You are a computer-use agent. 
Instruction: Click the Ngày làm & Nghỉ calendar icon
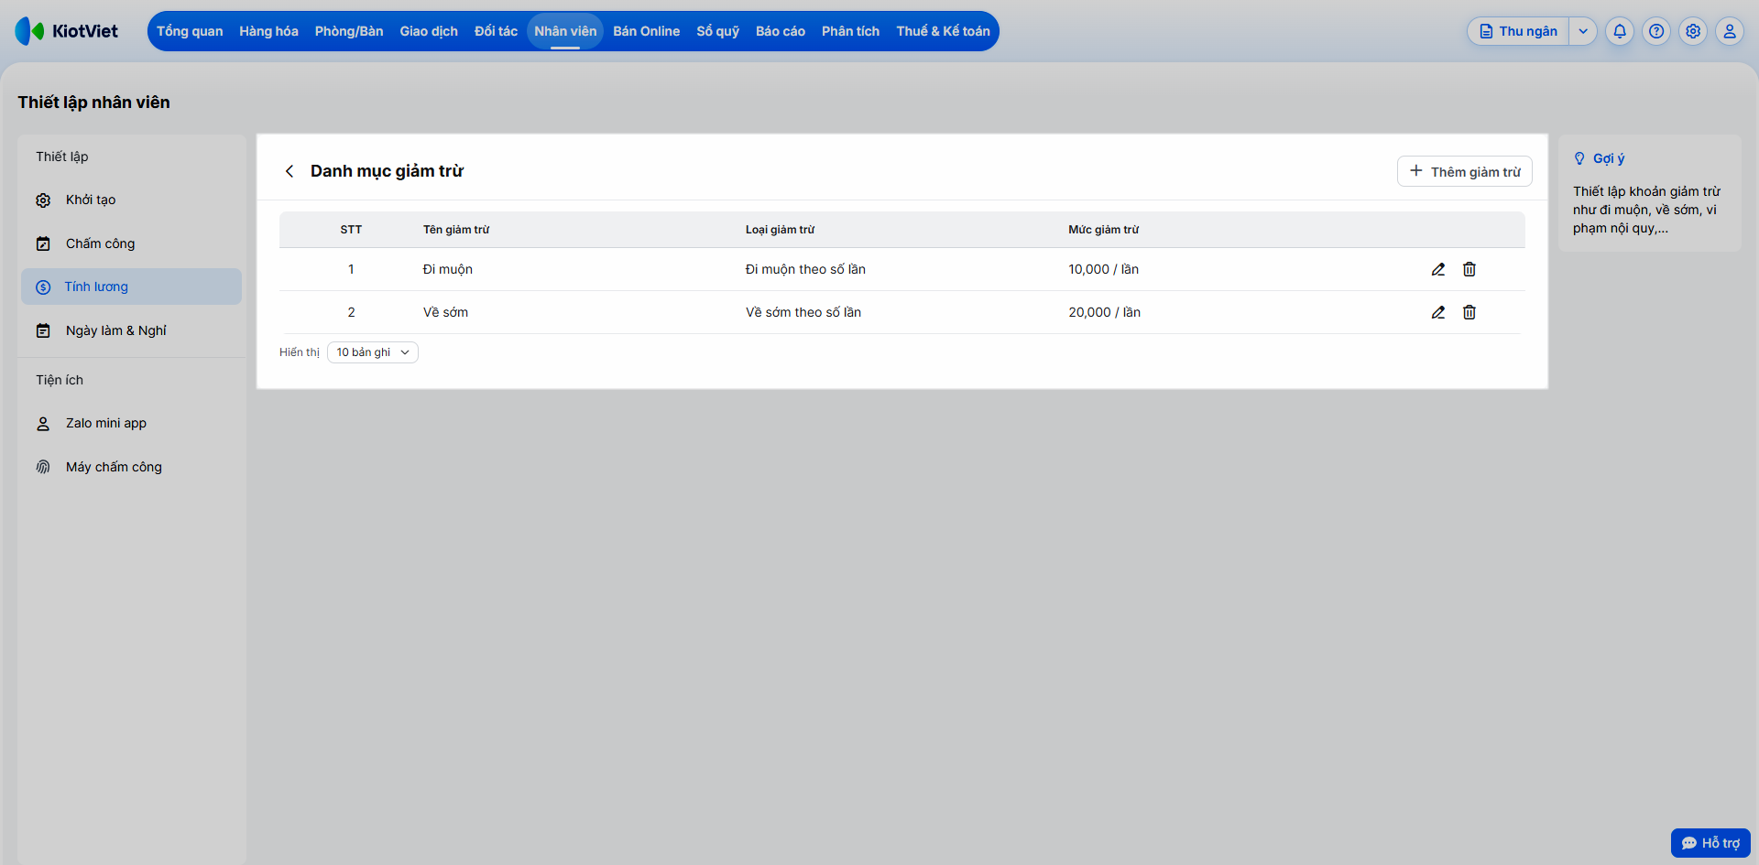tap(43, 330)
